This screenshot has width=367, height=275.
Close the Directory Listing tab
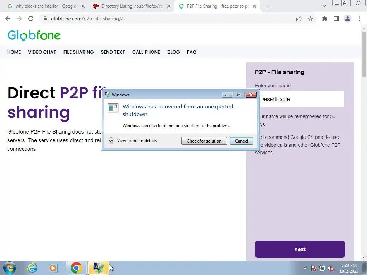[x=169, y=6]
